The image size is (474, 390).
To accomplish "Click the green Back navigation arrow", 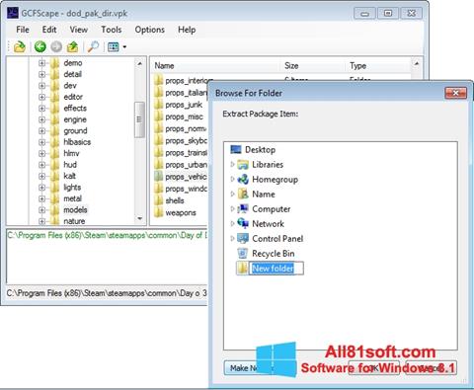I will click(x=40, y=46).
